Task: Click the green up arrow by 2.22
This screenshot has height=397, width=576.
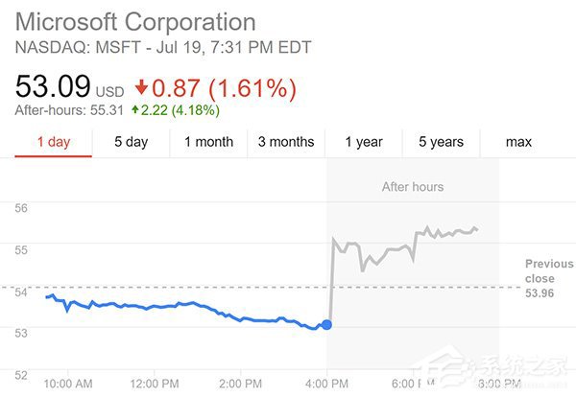Action: pos(135,109)
